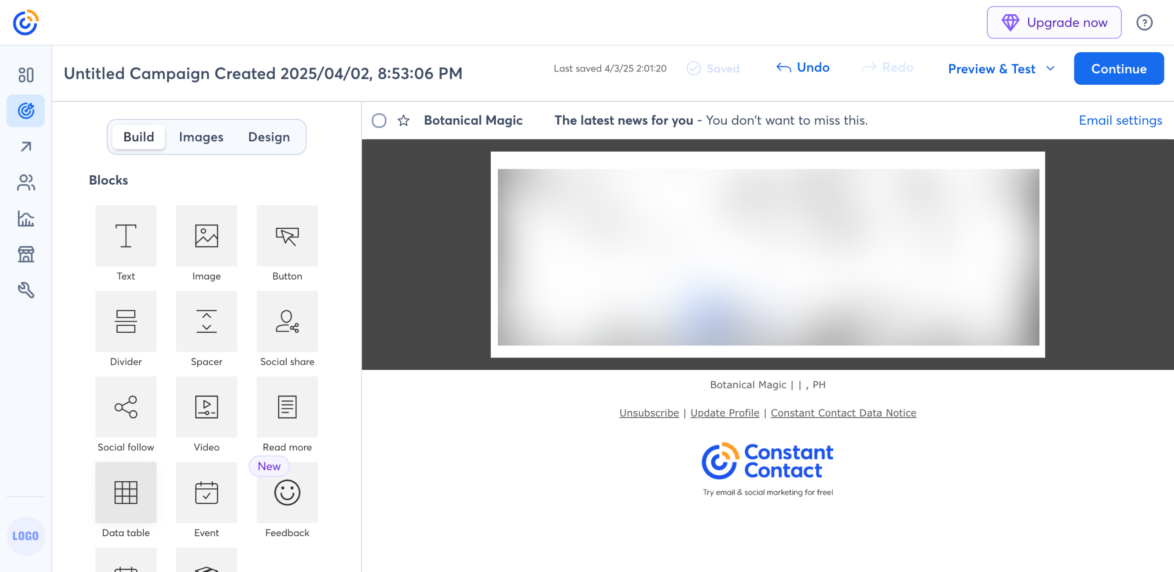The image size is (1174, 572).
Task: Switch to the Design tab
Action: [269, 137]
